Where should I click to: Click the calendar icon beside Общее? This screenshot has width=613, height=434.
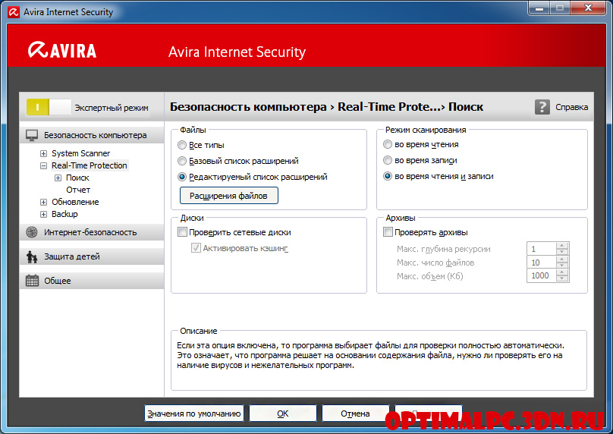click(x=32, y=281)
